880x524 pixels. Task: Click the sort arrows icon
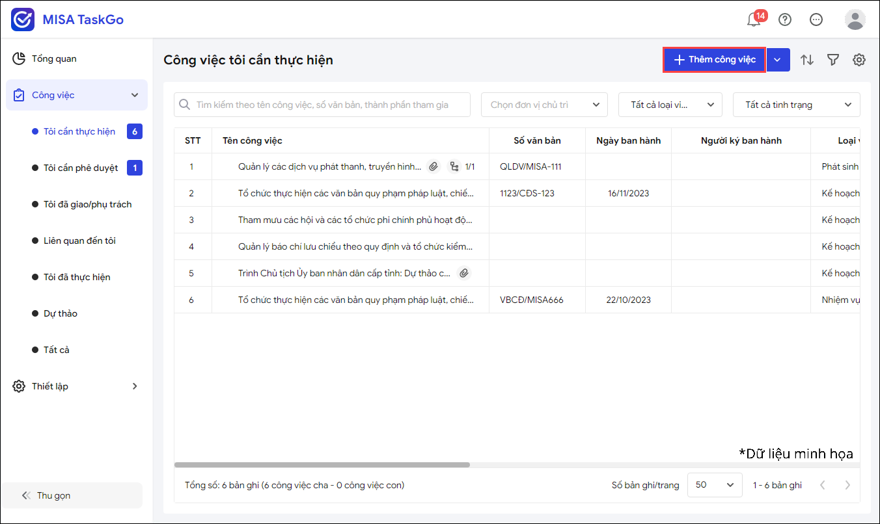pos(807,60)
